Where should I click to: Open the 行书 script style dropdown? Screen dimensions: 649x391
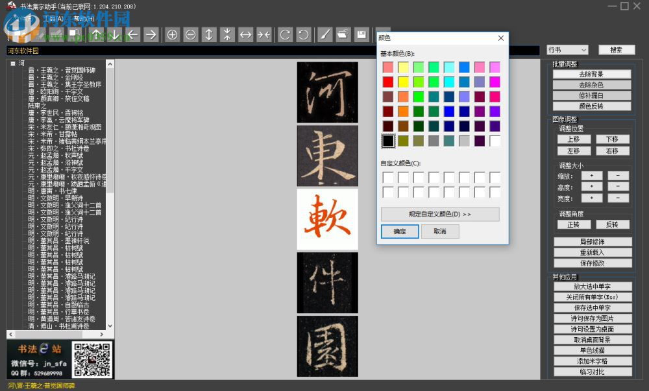(x=567, y=50)
